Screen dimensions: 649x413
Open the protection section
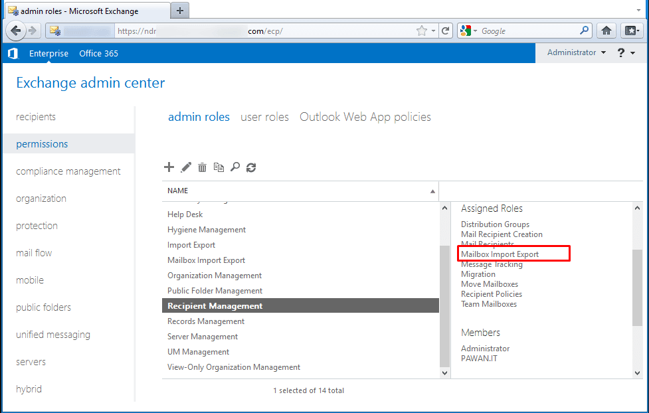tap(37, 226)
